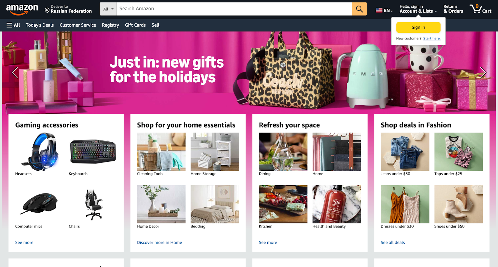
Task: Click the See all deals link
Action: coord(393,242)
